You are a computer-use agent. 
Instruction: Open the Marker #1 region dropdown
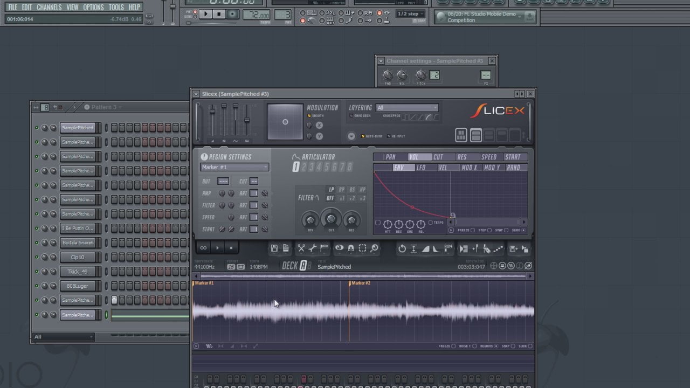click(234, 167)
